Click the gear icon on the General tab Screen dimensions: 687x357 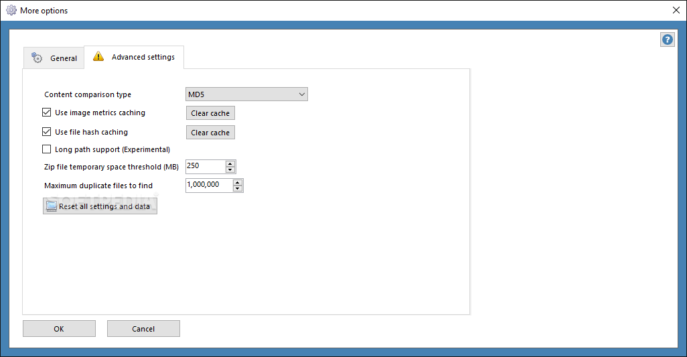[37, 58]
